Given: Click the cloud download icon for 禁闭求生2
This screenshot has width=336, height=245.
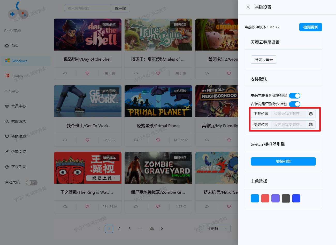Looking at the screenshot, I should pyautogui.click(x=207, y=73).
